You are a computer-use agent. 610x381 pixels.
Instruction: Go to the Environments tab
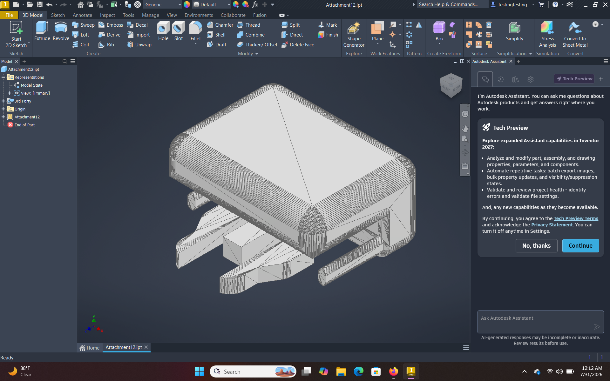199,15
